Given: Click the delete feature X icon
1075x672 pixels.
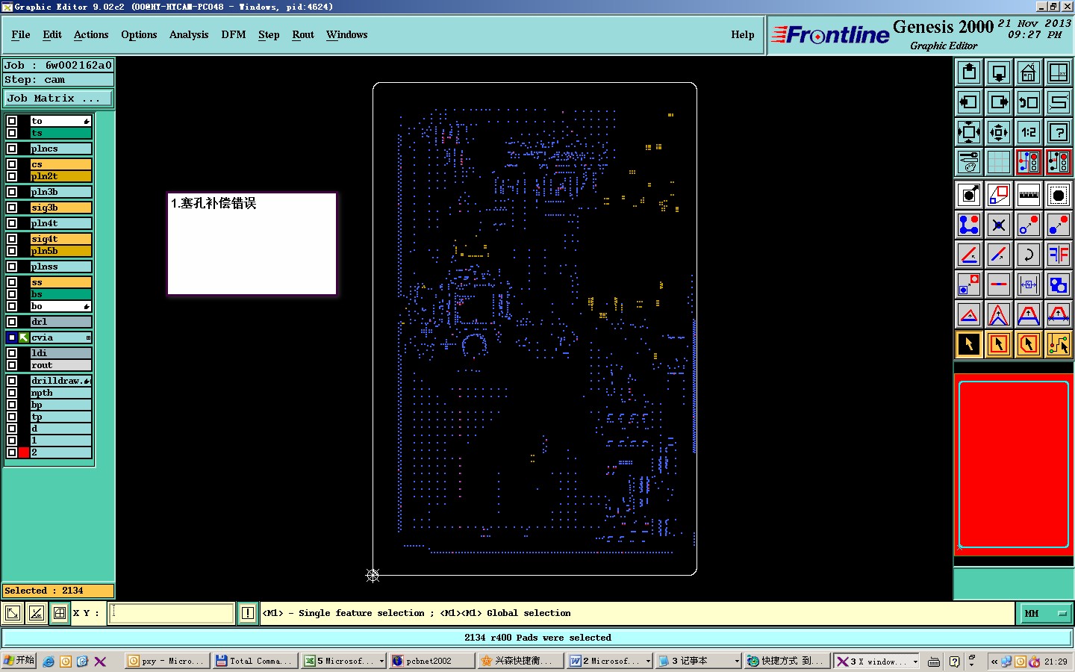Looking at the screenshot, I should [999, 225].
